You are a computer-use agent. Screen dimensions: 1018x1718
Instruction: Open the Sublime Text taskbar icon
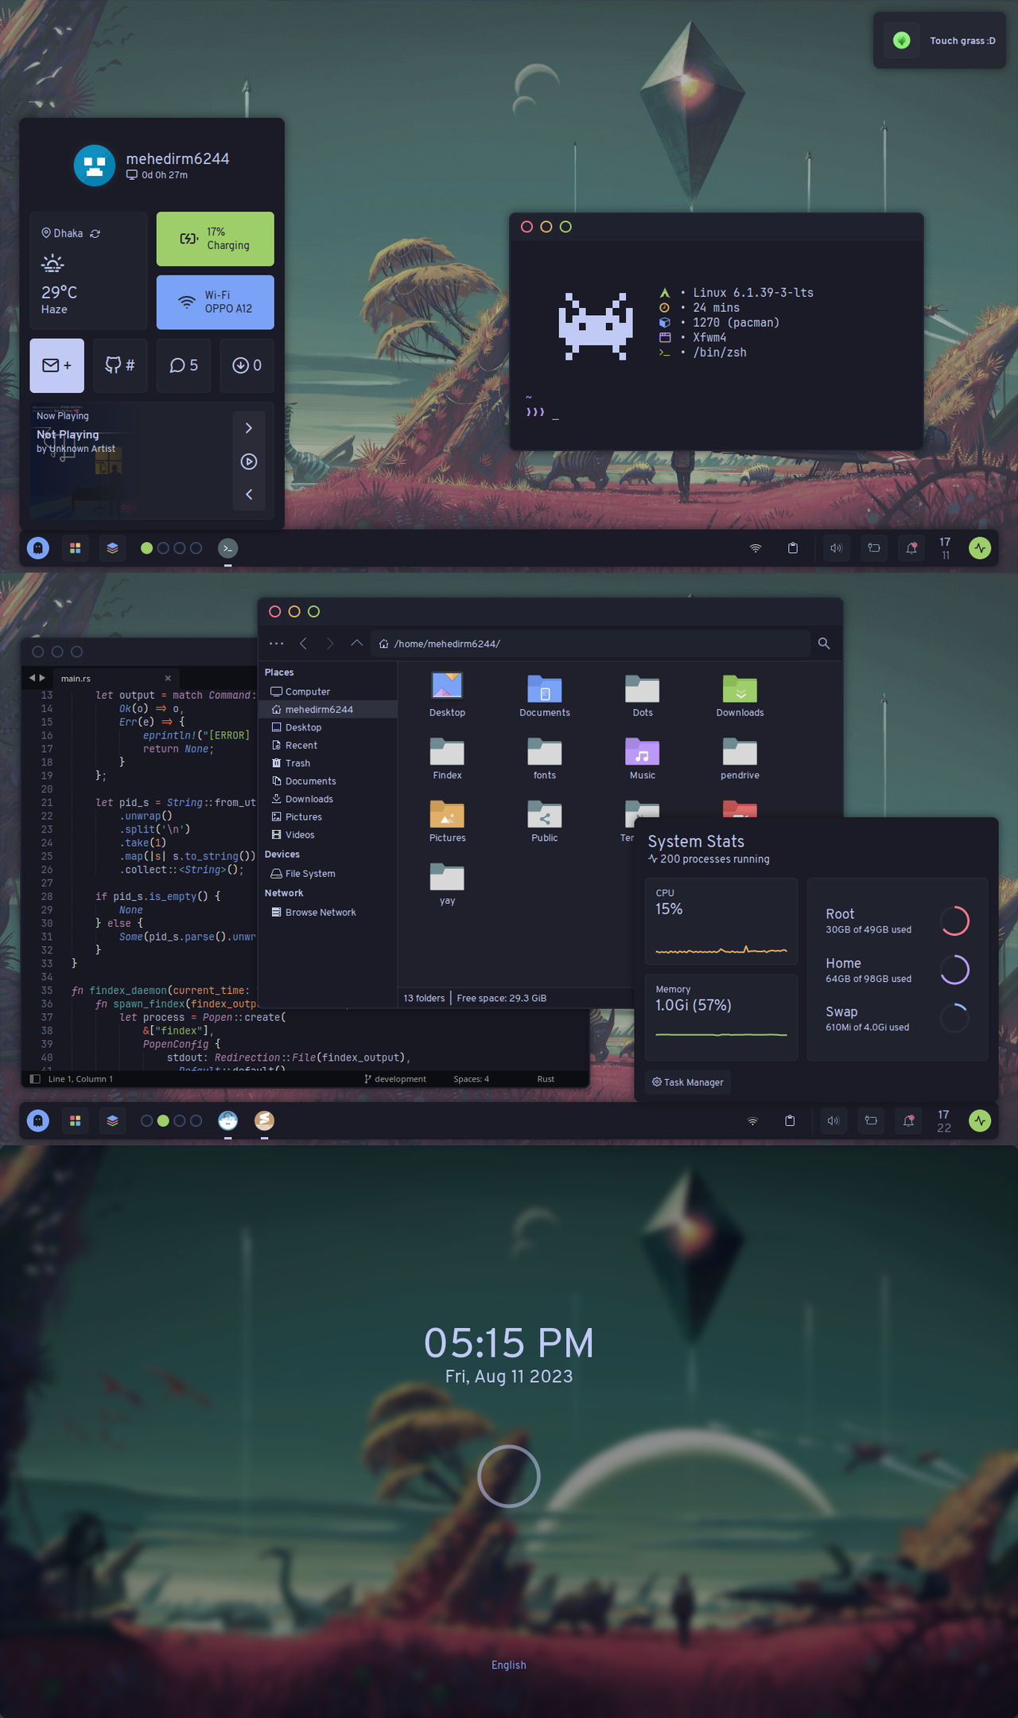[x=264, y=1120]
